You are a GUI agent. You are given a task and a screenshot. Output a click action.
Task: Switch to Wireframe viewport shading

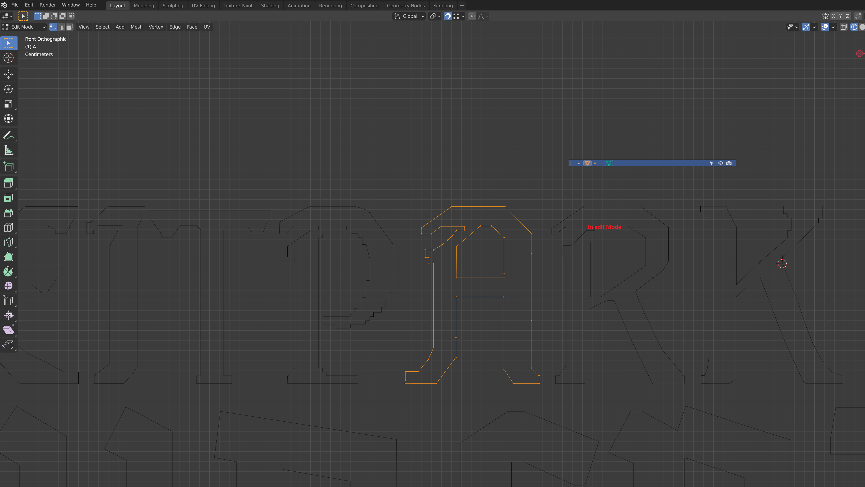(854, 27)
